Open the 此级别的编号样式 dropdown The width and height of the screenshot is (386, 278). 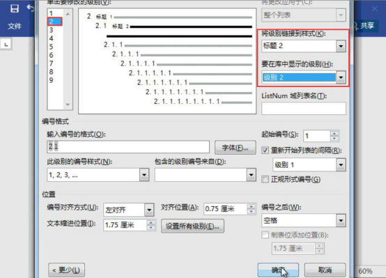tap(144, 175)
